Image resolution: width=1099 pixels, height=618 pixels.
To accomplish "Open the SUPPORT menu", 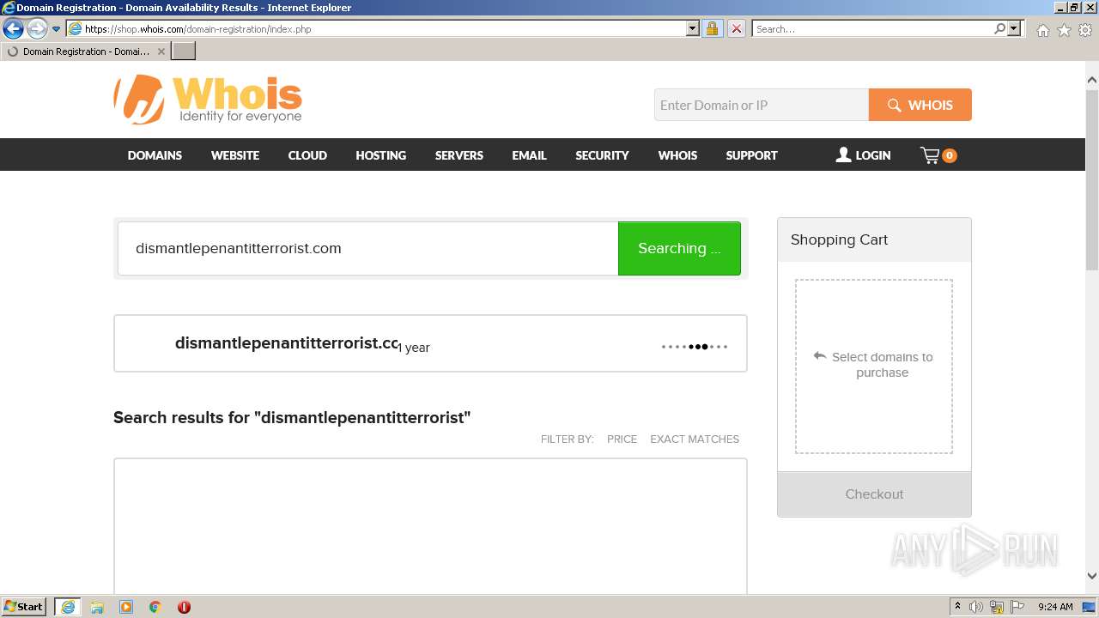I will click(751, 155).
